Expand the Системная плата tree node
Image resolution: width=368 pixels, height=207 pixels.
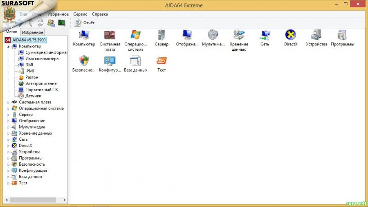[x=8, y=102]
